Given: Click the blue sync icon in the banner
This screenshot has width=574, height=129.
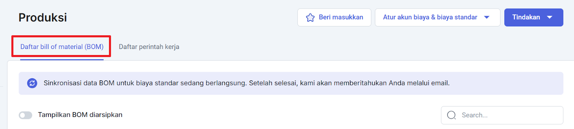Looking at the screenshot, I should point(32,83).
